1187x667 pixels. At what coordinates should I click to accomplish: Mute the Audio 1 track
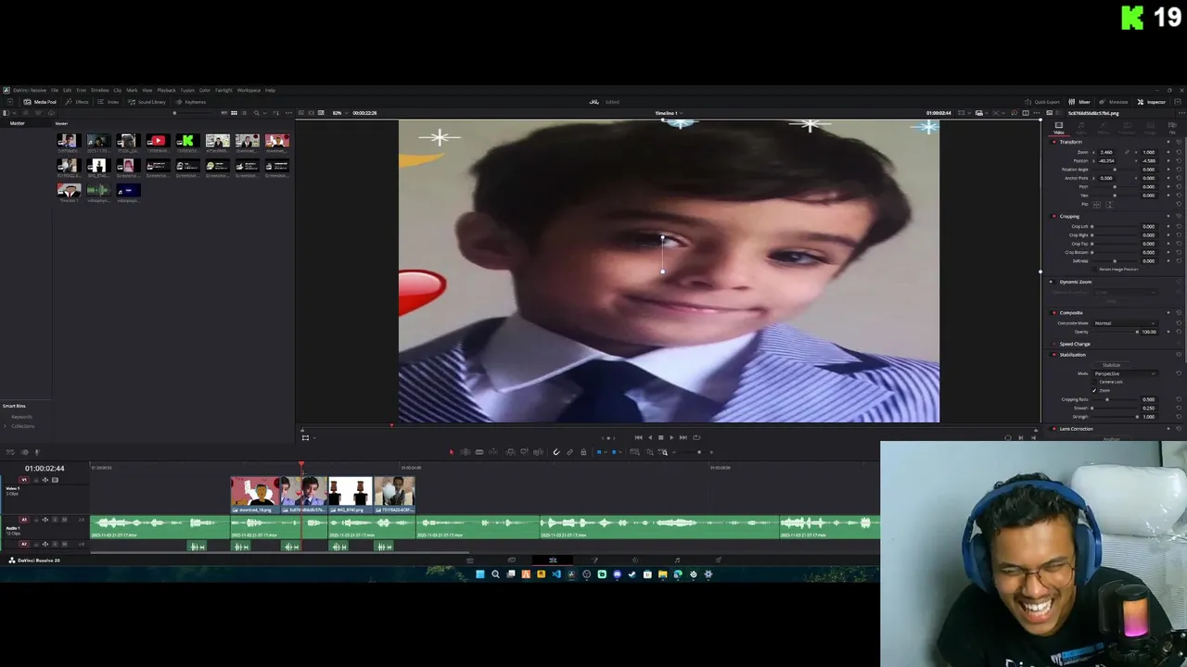pyautogui.click(x=64, y=520)
